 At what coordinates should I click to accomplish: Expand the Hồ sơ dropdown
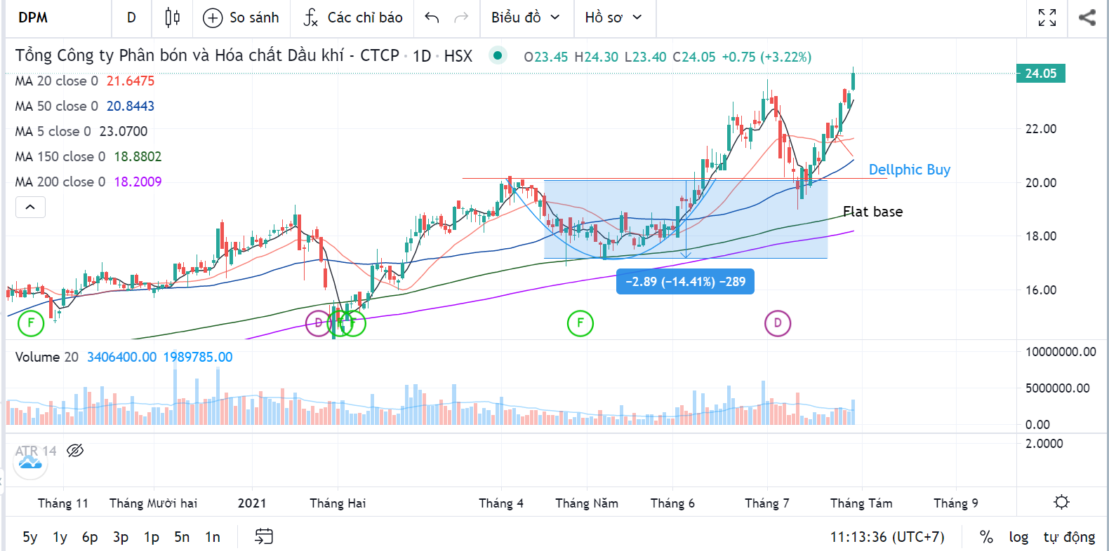point(613,18)
